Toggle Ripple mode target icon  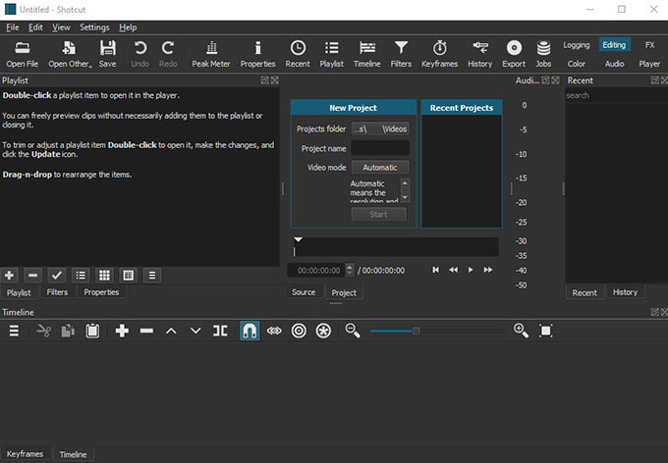point(299,331)
